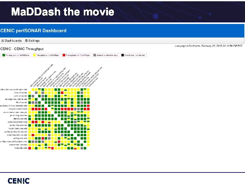
Task: Select the netspeed.stanford.edu row label
Action: click(18, 109)
